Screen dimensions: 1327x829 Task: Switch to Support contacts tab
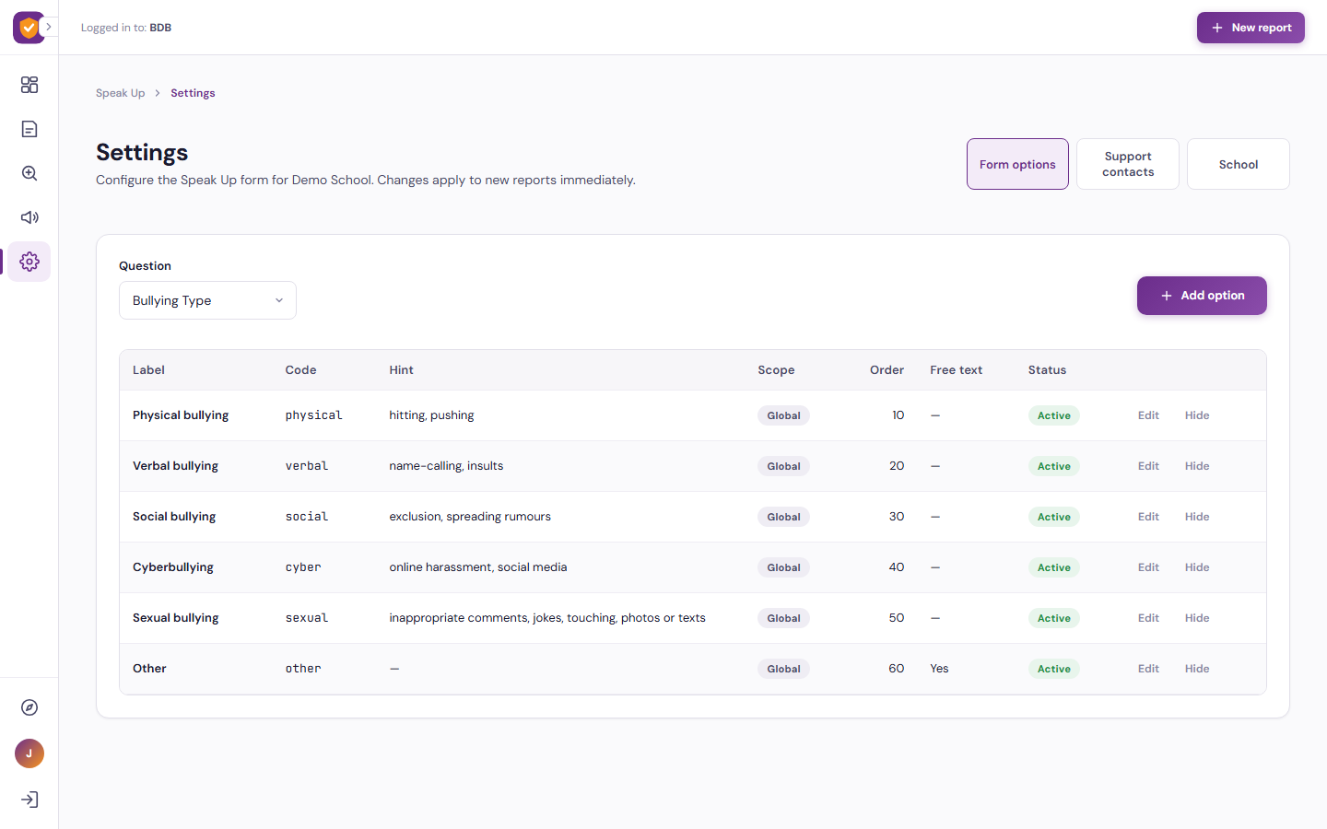(x=1128, y=164)
